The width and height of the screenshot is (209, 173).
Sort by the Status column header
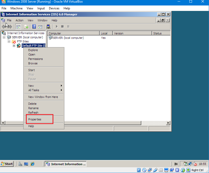161,33
